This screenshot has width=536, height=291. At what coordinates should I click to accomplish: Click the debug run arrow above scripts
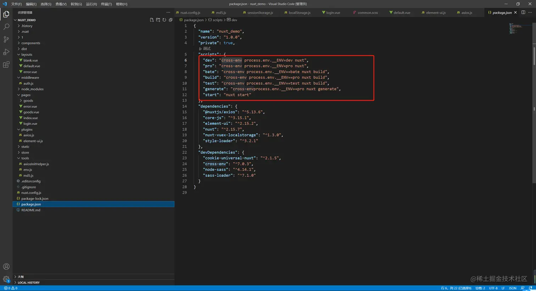200,49
